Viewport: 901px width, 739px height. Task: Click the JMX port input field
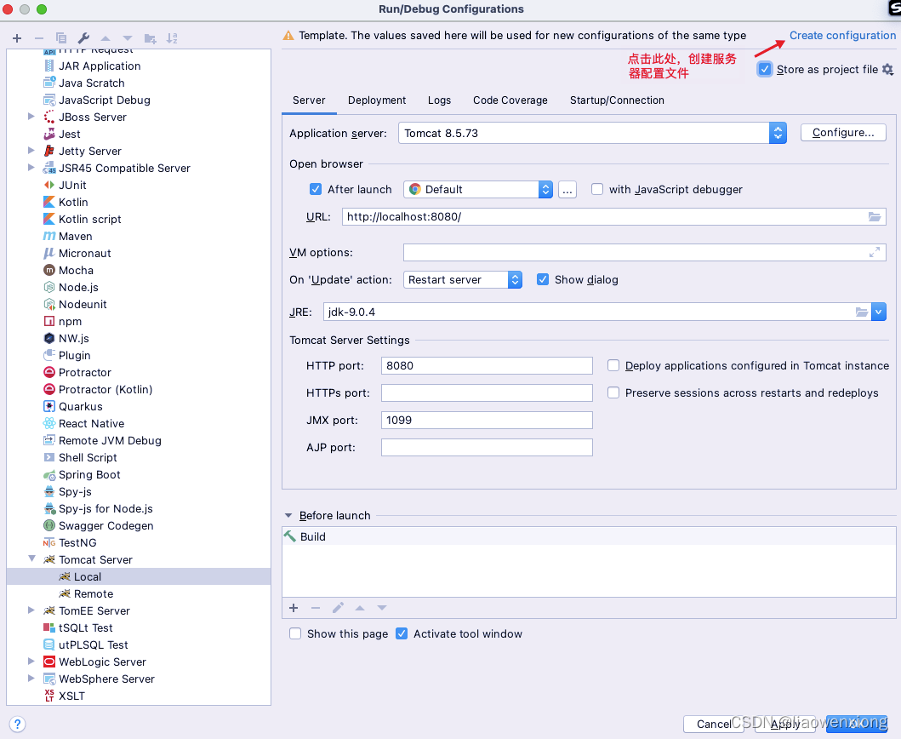487,421
